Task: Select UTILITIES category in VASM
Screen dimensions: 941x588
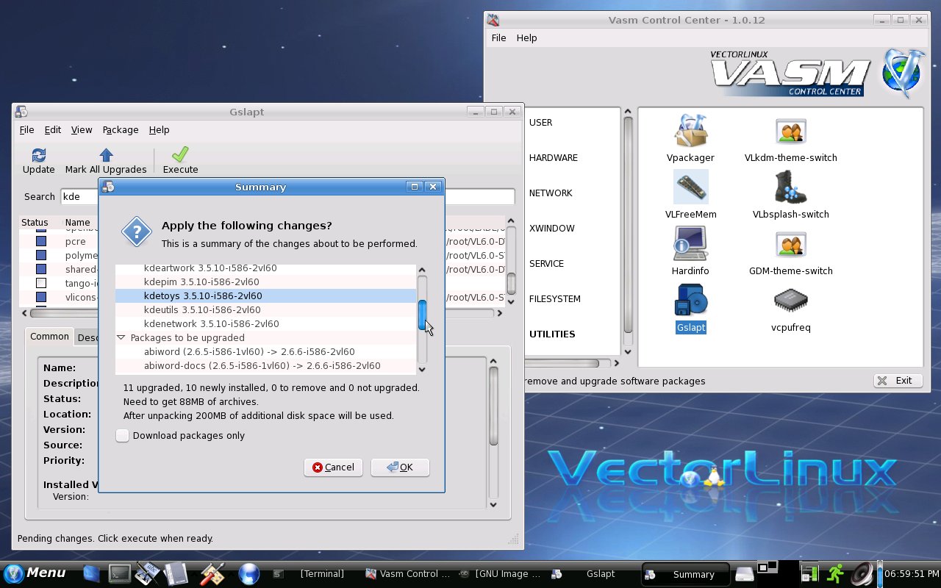Action: (x=552, y=334)
